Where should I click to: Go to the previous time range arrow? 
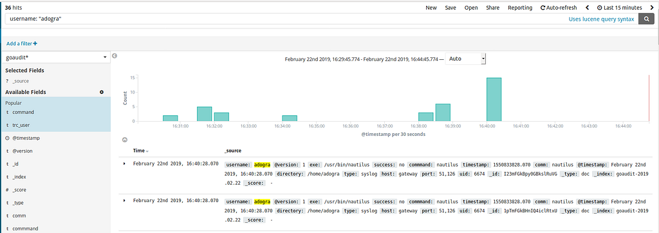[x=587, y=8]
